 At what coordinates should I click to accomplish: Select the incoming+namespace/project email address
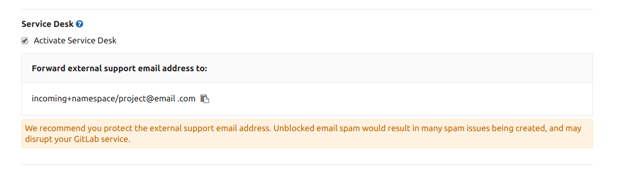pos(114,99)
